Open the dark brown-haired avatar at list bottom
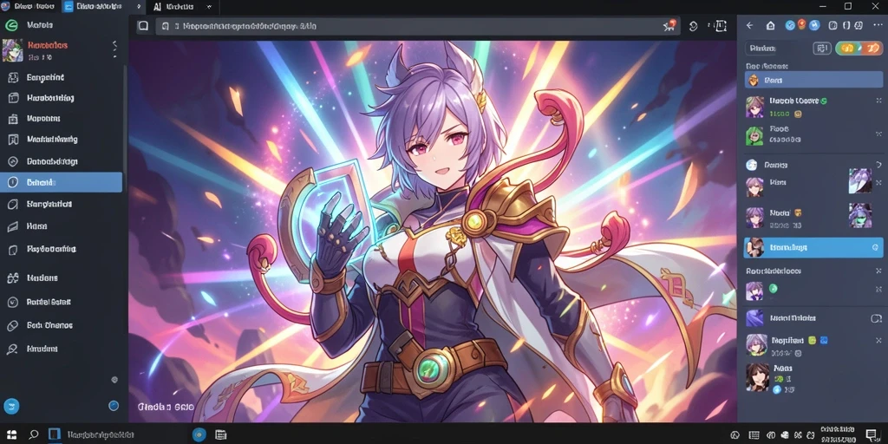Viewport: 888px width, 444px height. click(757, 378)
